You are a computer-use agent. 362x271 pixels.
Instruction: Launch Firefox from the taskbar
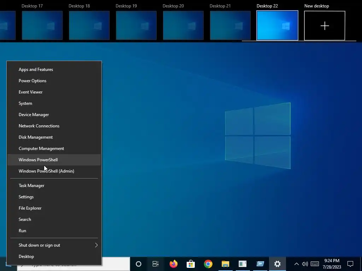click(x=173, y=264)
